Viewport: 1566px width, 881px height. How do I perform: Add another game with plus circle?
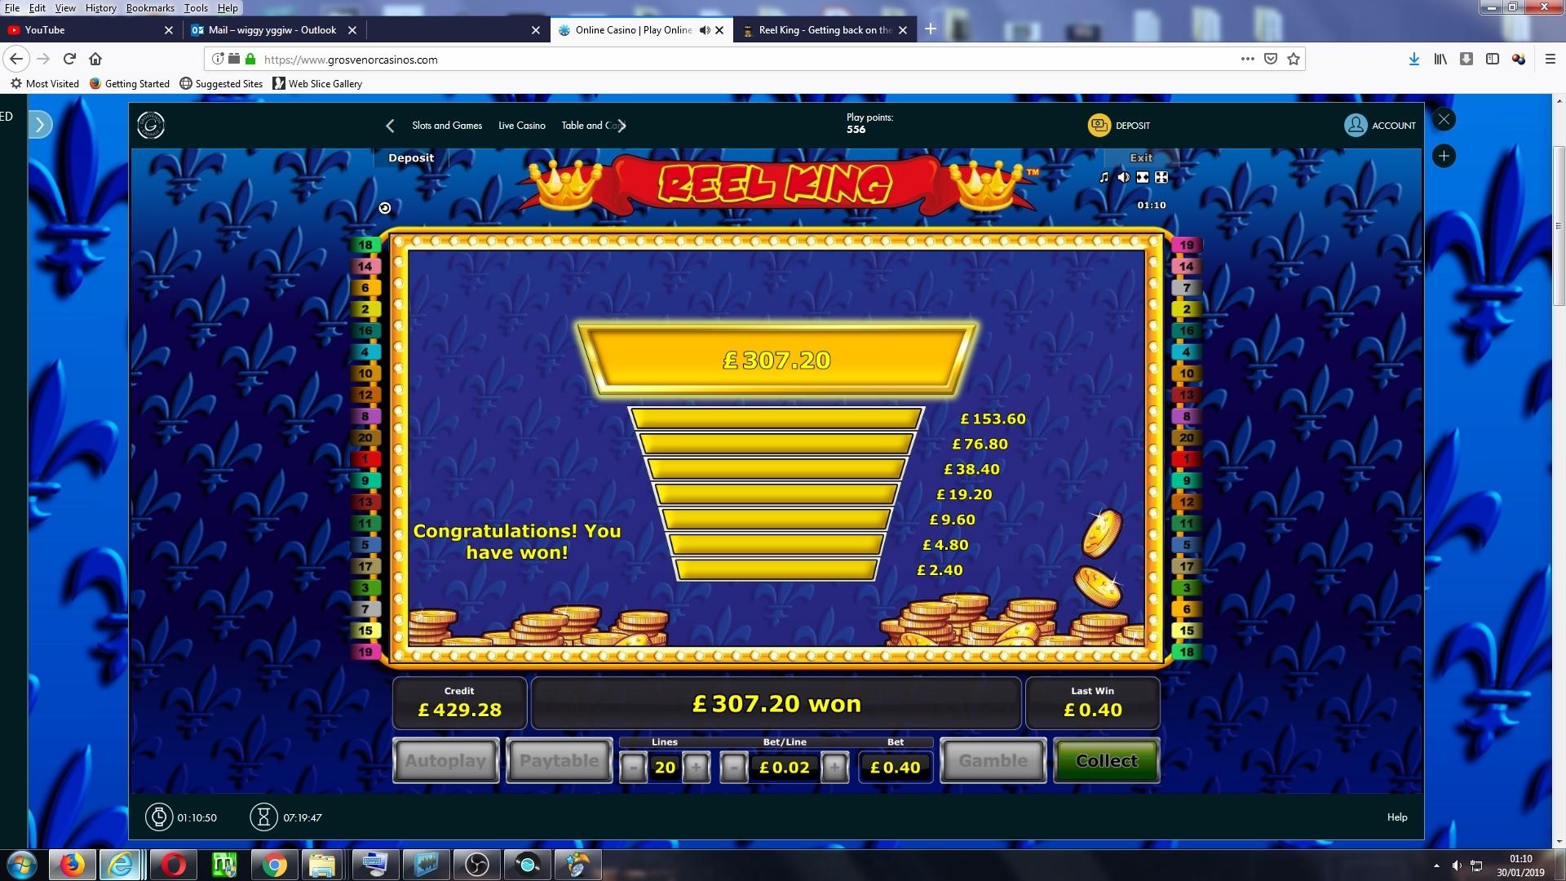(x=1444, y=156)
